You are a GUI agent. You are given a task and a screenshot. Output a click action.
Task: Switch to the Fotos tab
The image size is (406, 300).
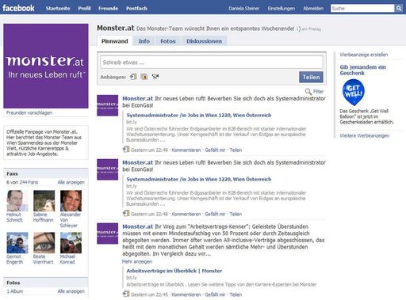pos(168,41)
